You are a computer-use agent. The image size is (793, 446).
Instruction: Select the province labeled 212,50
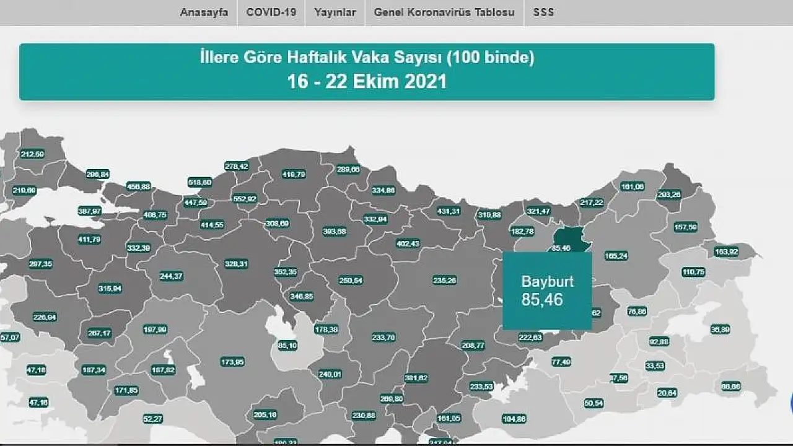[32, 154]
